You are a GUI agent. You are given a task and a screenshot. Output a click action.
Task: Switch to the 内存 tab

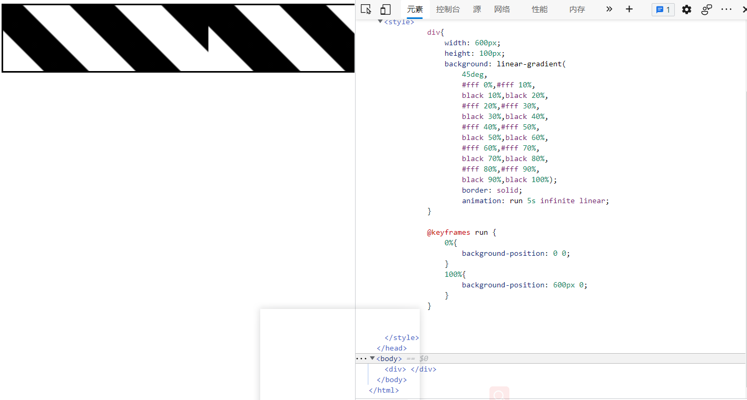(577, 9)
